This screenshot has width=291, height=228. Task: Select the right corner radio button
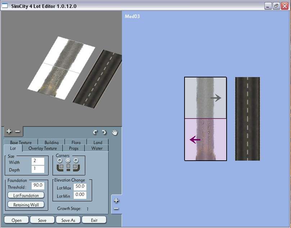point(76,160)
